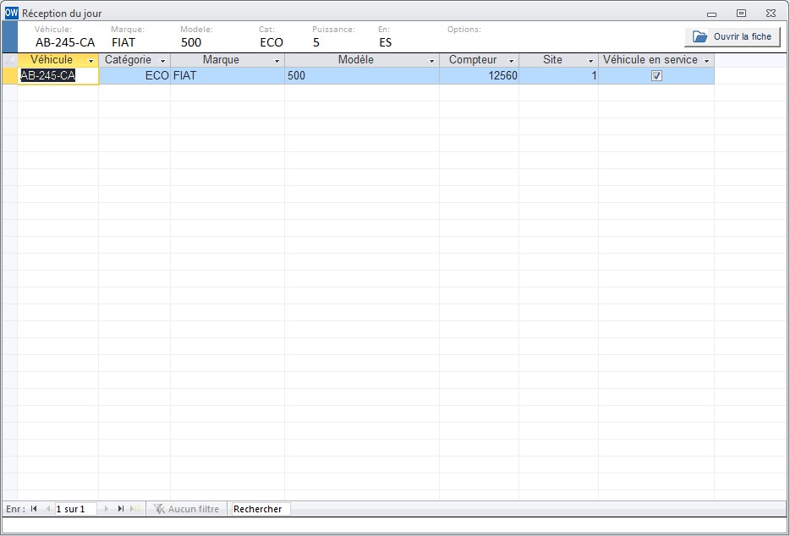This screenshot has width=790, height=536.
Task: Open the Compteur column dropdown arrow
Action: click(512, 61)
